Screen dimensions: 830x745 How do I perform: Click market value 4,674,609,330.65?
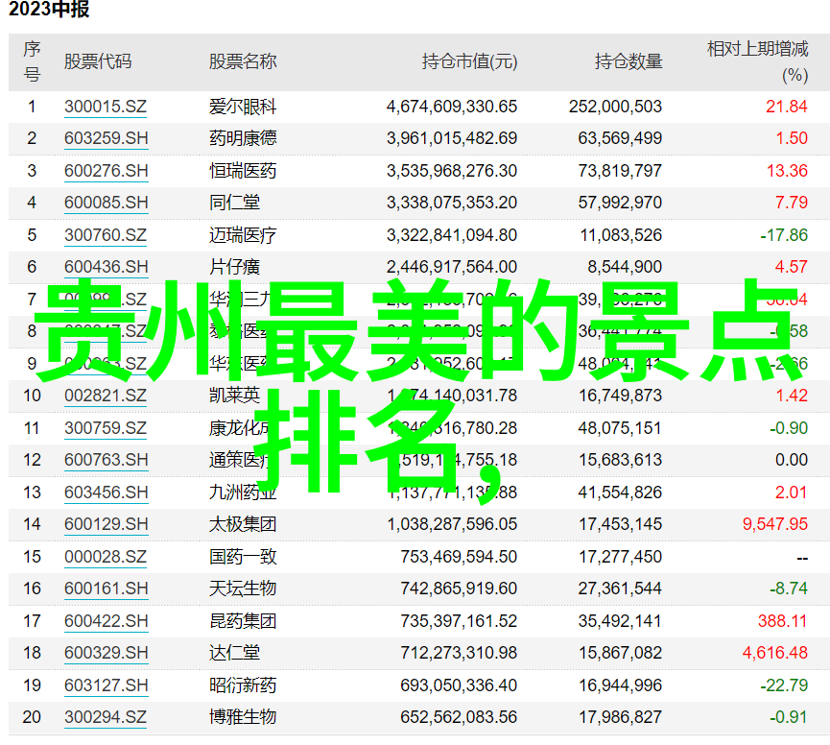pos(452,107)
